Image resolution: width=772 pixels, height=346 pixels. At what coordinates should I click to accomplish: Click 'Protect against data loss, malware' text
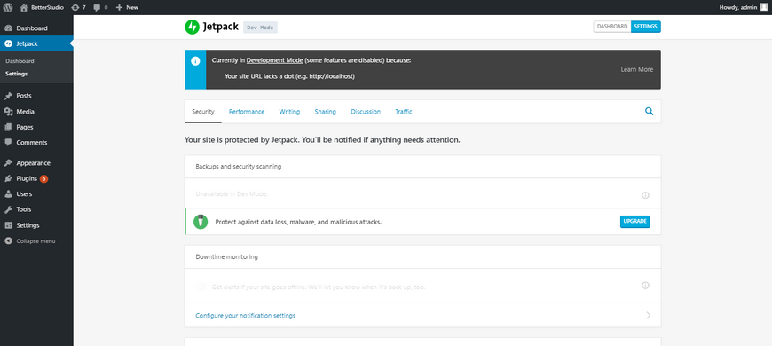click(298, 222)
